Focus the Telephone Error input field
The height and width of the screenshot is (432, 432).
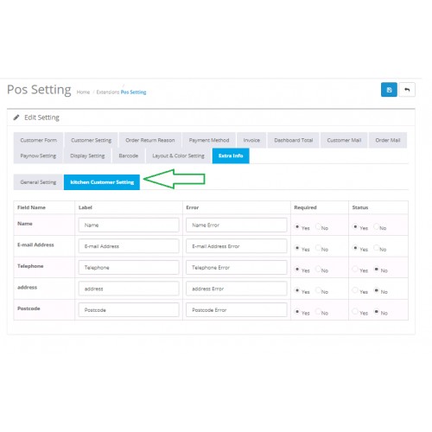tap(237, 268)
